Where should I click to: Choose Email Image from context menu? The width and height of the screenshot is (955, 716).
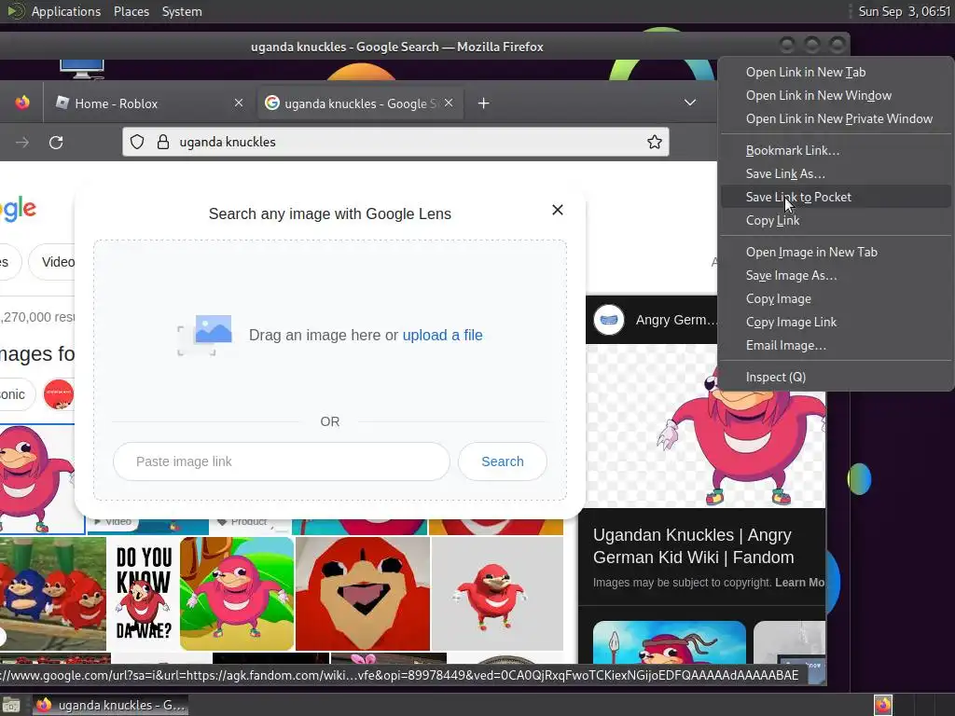836,345
